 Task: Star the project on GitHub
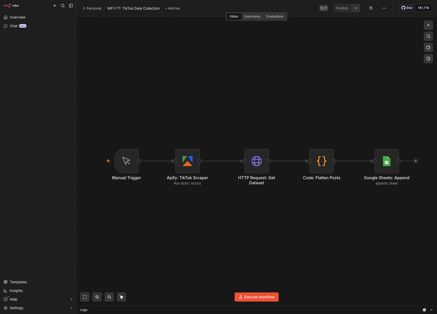click(x=407, y=8)
